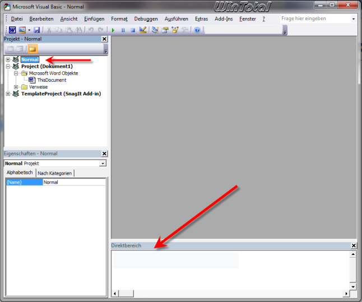This screenshot has height=302, width=362.
Task: Click Direktbereich scroll down arrow
Action: click(x=353, y=287)
